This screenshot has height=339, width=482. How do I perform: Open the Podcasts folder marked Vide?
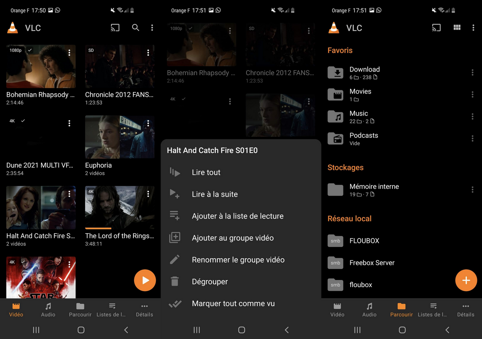[402, 139]
